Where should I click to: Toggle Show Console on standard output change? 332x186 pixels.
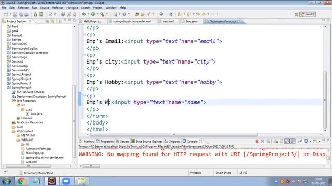point(287,141)
